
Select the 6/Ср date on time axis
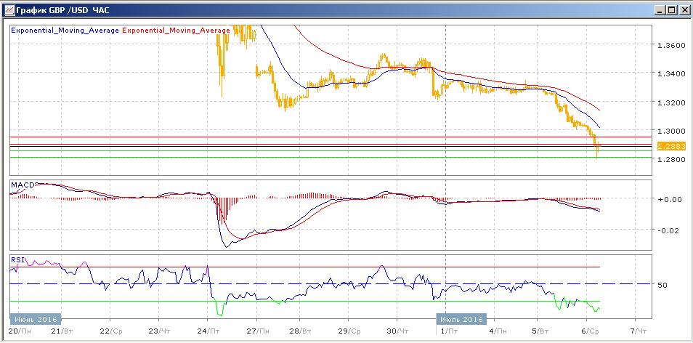(588, 331)
